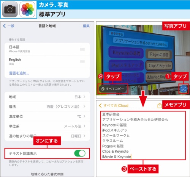190x177 pixels.
Task: Tap the すべてコピー button
Action: (112, 89)
